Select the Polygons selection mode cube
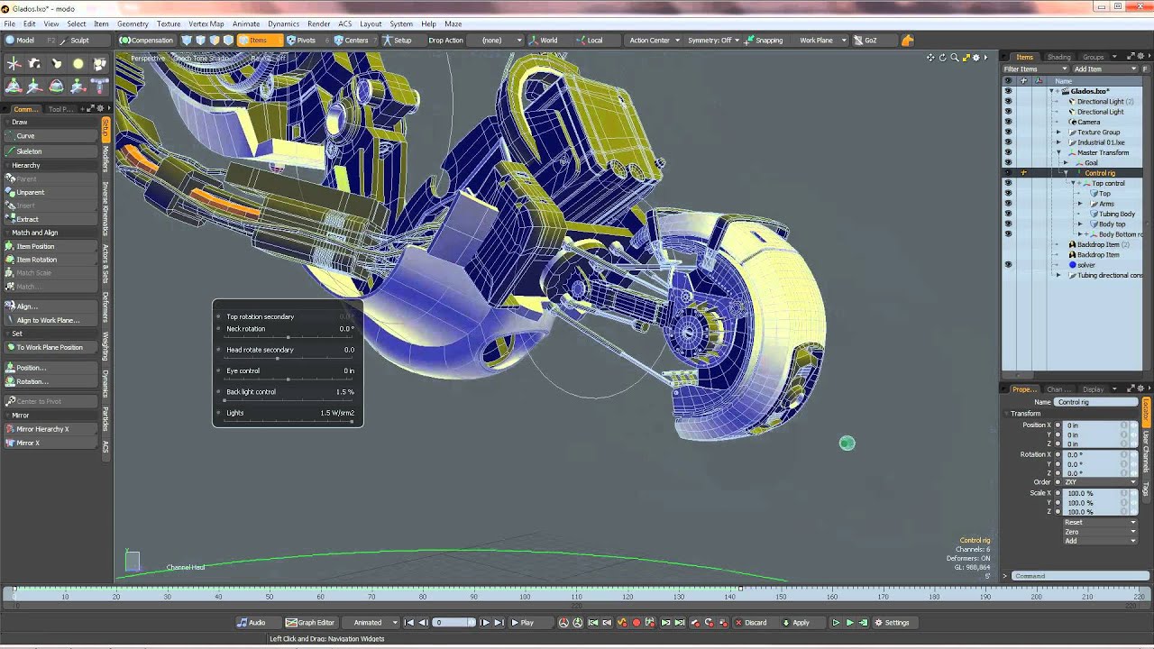Image resolution: width=1154 pixels, height=649 pixels. (x=215, y=40)
